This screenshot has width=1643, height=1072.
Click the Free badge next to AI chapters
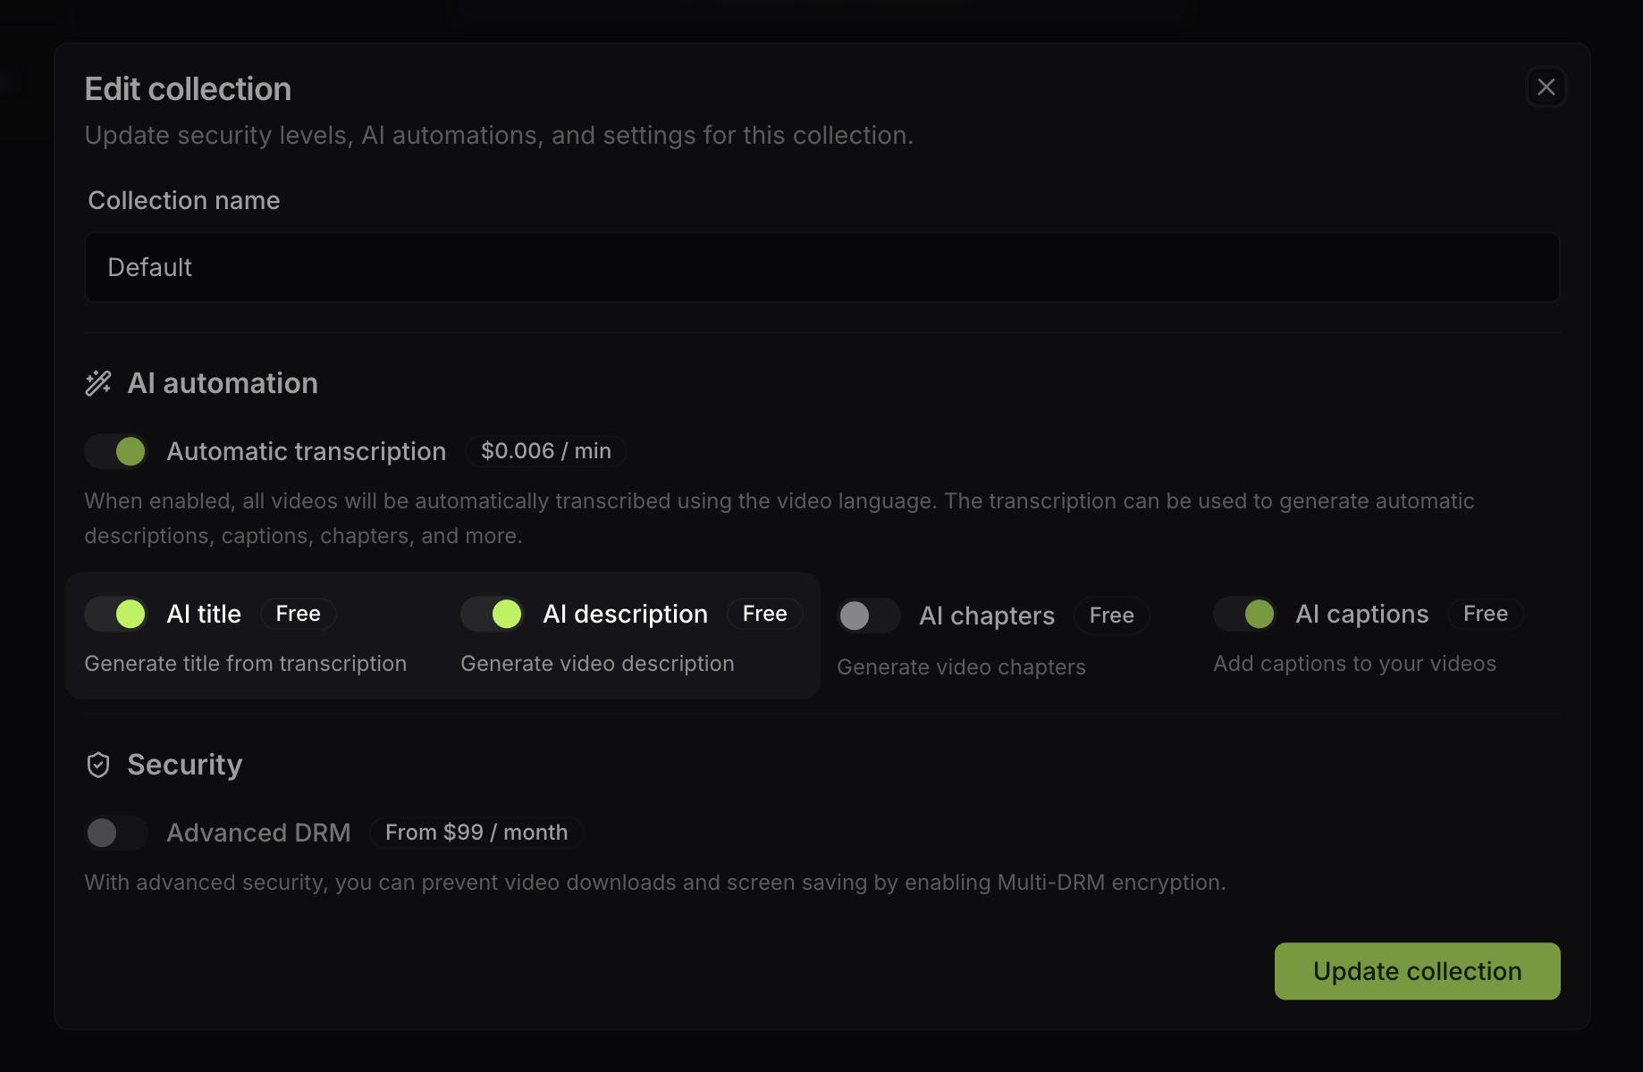1112,616
